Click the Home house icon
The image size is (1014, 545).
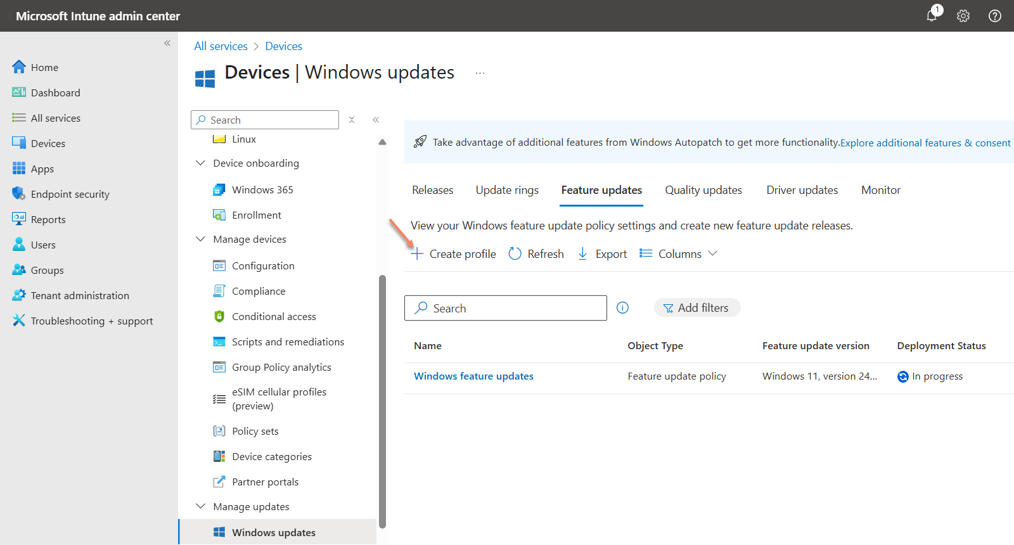[19, 67]
